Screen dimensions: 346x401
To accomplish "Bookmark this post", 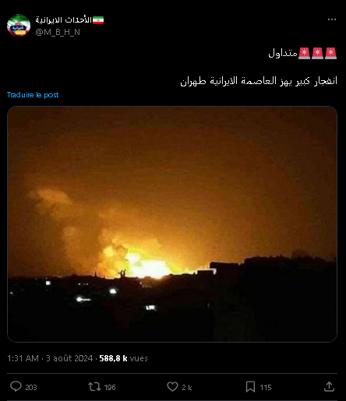I will (x=250, y=387).
